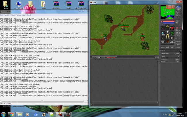Open the Quests window
Image resolution: width=187 pixels, height=117 pixels.
click(x=178, y=39)
